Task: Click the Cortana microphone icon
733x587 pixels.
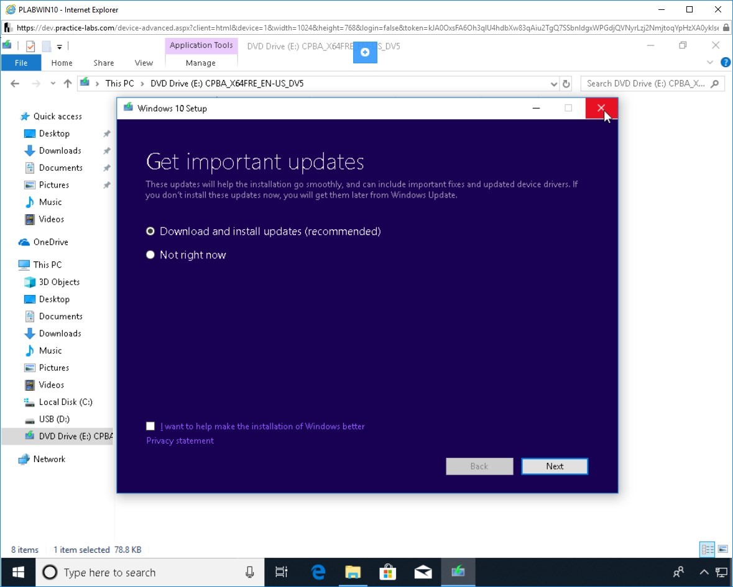Action: click(250, 572)
